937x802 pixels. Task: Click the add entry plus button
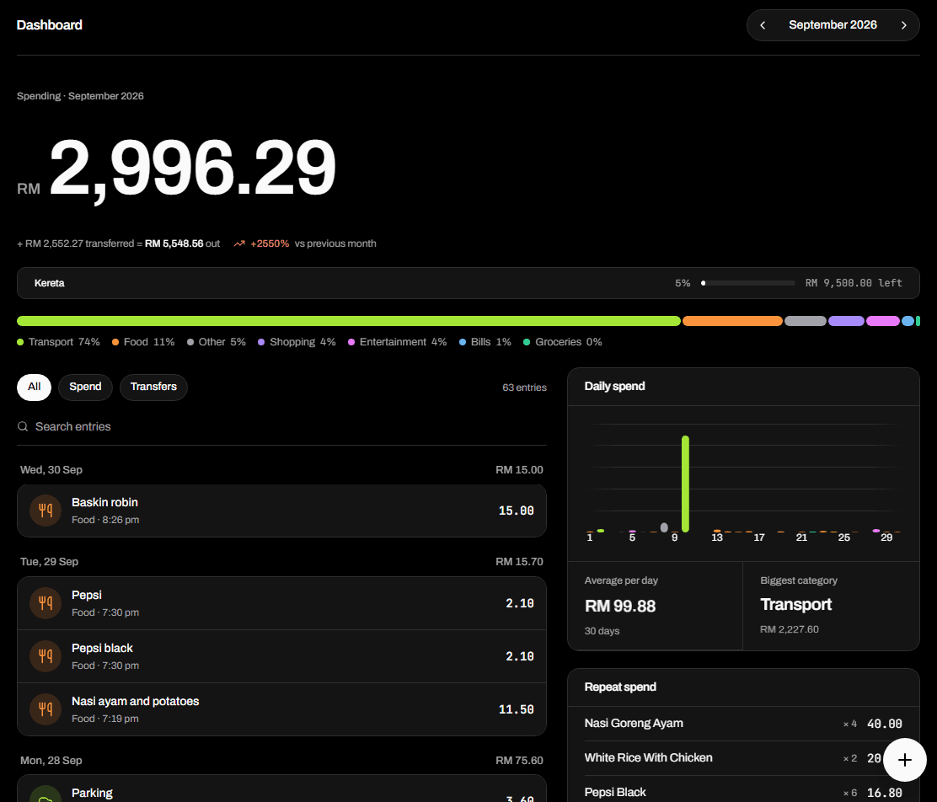pos(905,760)
